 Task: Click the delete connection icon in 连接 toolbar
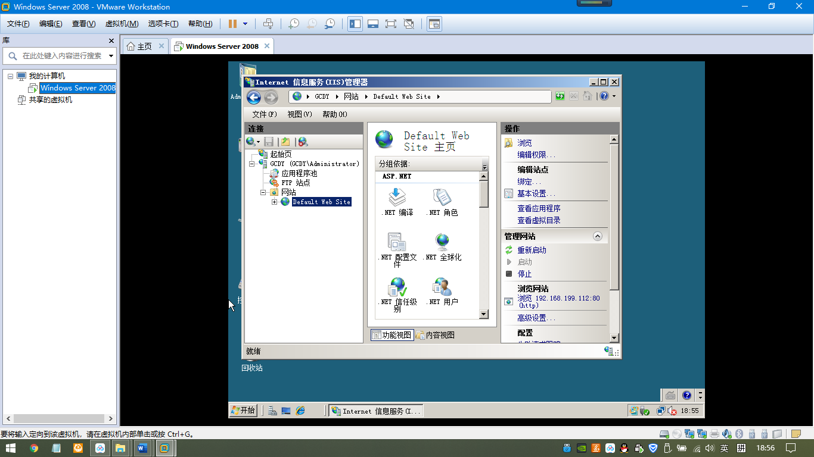[303, 142]
